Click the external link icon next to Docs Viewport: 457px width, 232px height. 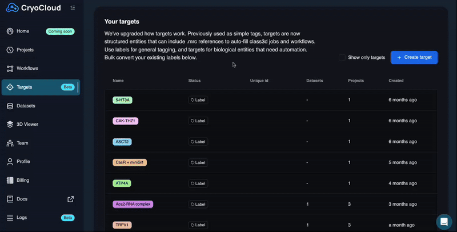(70, 199)
